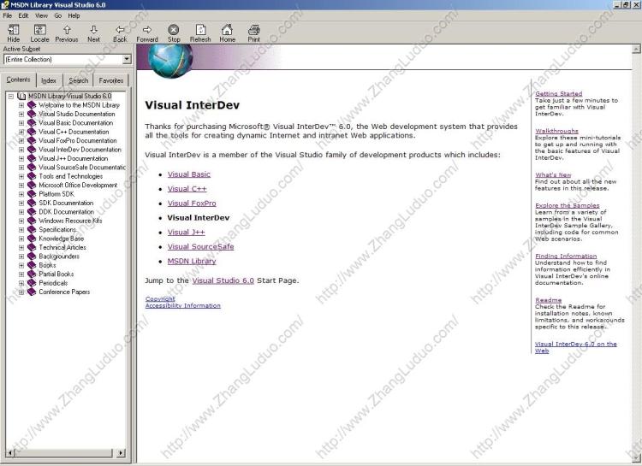Click book icon beside Visual Studio Documentation
This screenshot has width=642, height=466.
pyautogui.click(x=32, y=114)
